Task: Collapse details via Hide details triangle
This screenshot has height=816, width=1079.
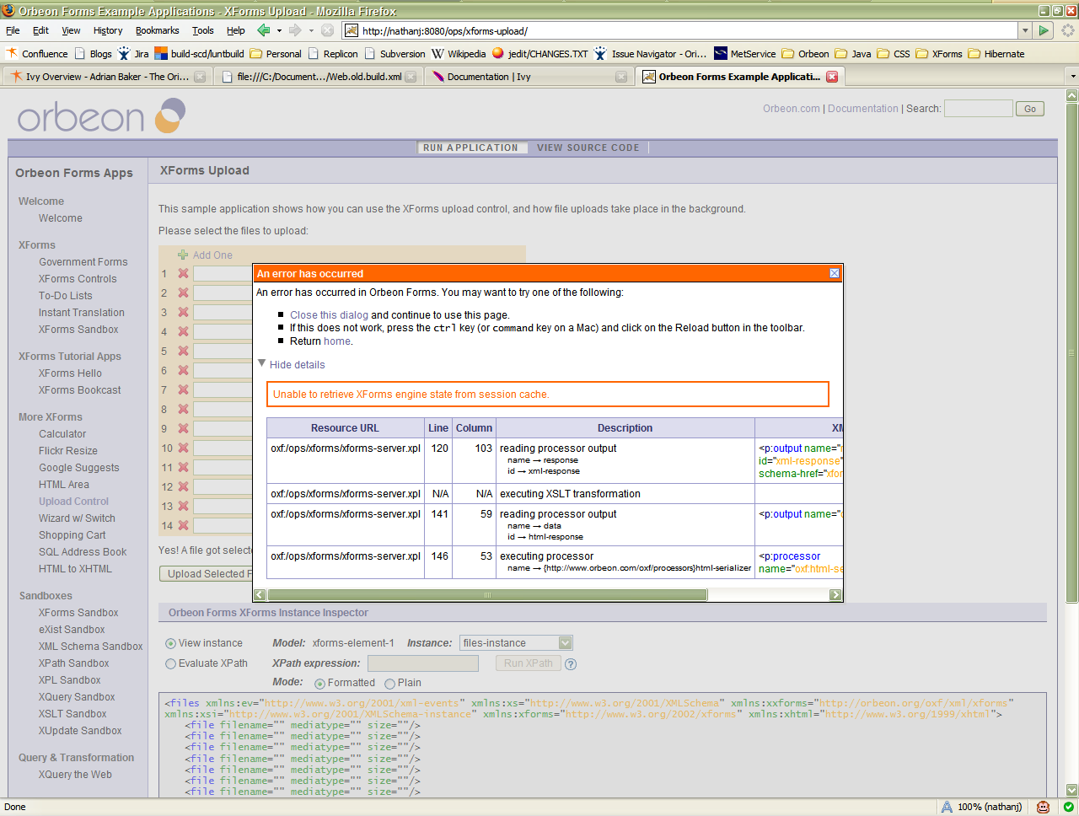Action: click(261, 364)
